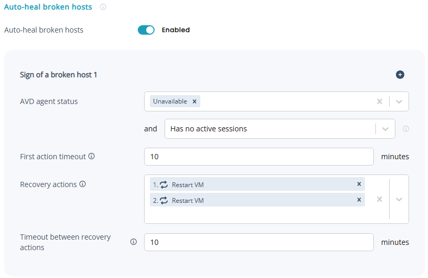428x278 pixels.
Task: Click info icon beside Auto-heal broken hosts heading
Action: pos(103,7)
